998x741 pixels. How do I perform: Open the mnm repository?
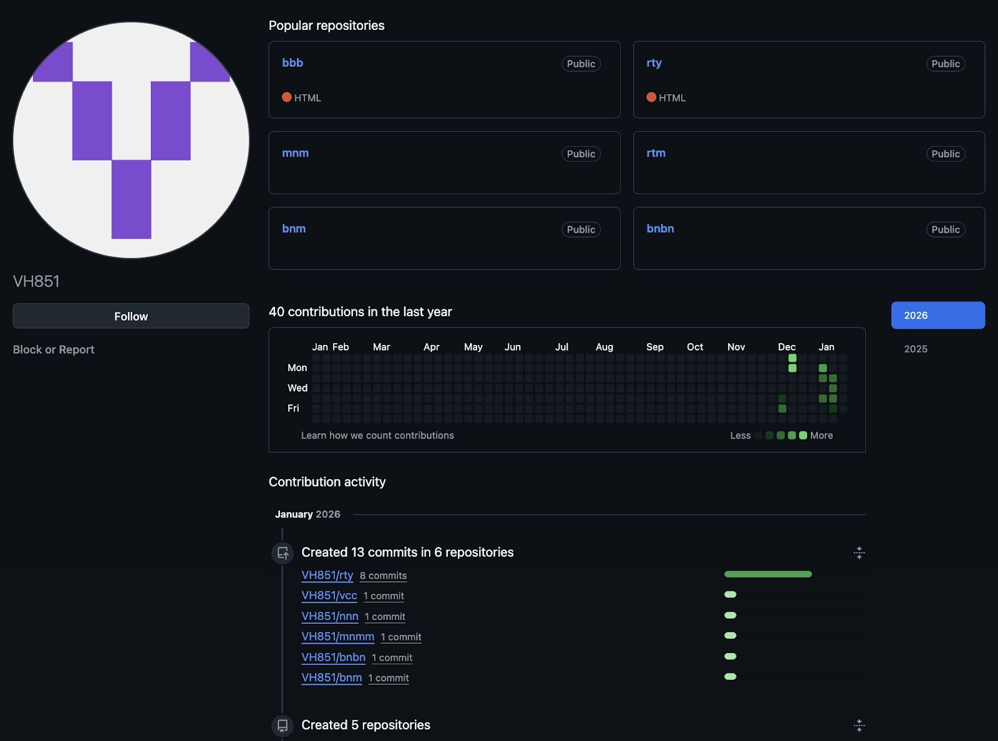(x=295, y=153)
